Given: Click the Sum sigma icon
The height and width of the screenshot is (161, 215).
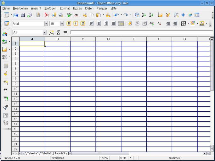Looking at the screenshot, I should tap(58, 32).
